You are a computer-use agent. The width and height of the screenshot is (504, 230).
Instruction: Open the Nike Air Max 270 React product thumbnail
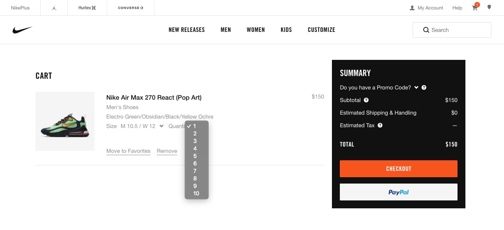[x=65, y=121]
